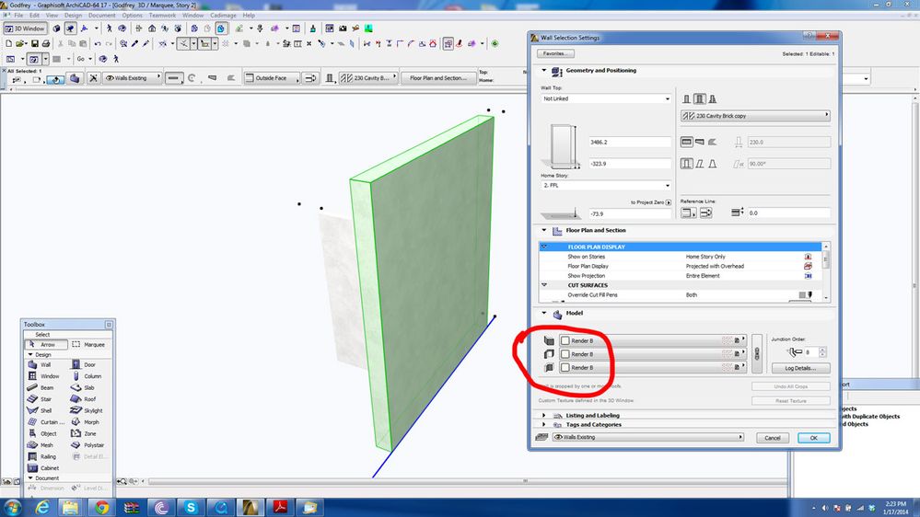The width and height of the screenshot is (920, 517).
Task: Choose Trapezoid wall geometry method
Action: click(699, 142)
